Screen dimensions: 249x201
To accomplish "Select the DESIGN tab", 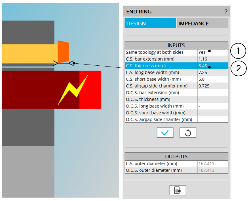I will tap(150, 24).
